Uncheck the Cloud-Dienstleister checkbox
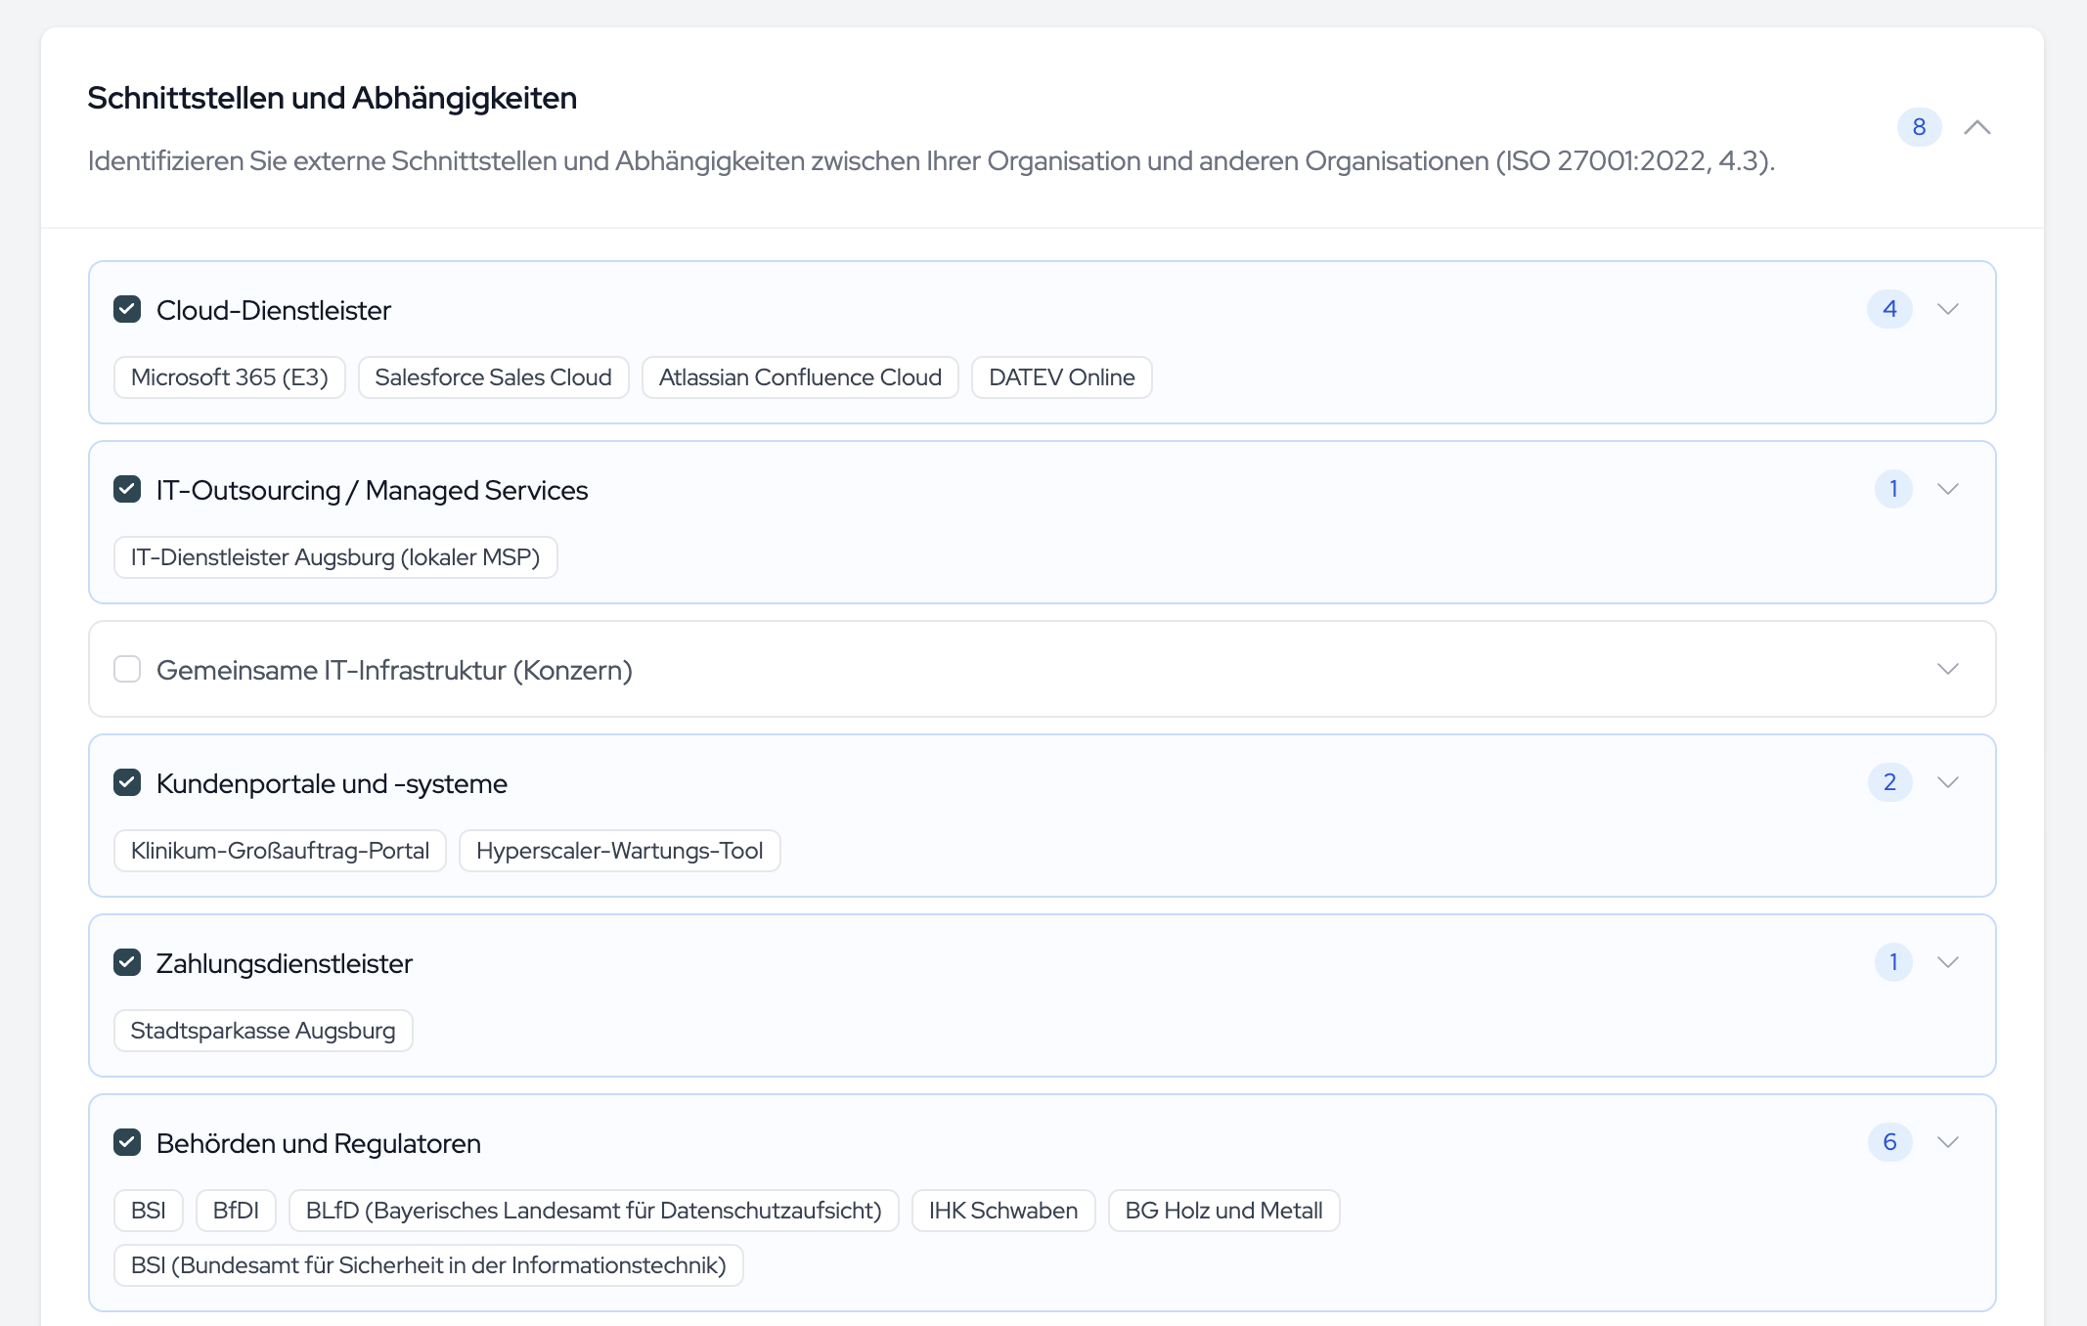This screenshot has width=2087, height=1326. click(x=127, y=309)
